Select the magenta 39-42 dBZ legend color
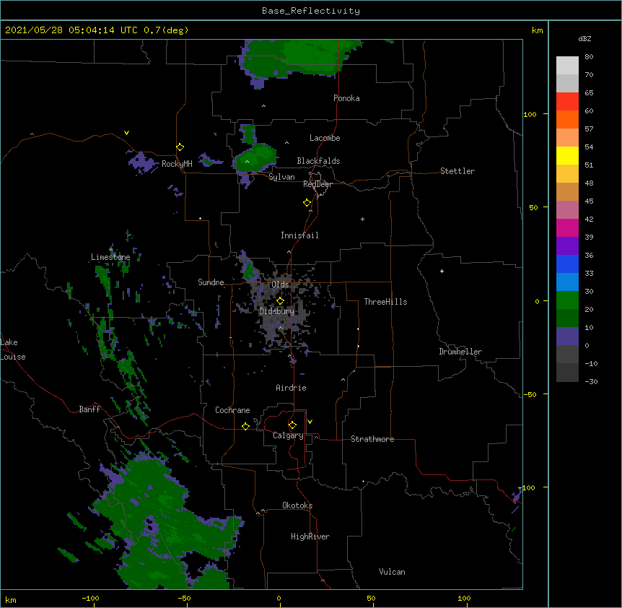This screenshot has width=622, height=608. pos(567,227)
